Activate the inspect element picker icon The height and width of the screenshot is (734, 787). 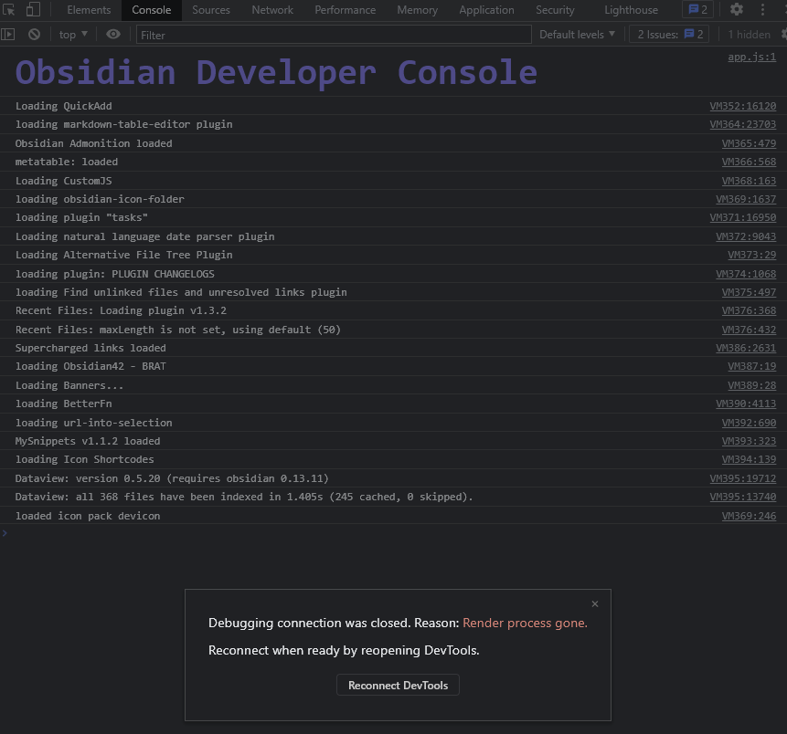pyautogui.click(x=9, y=9)
